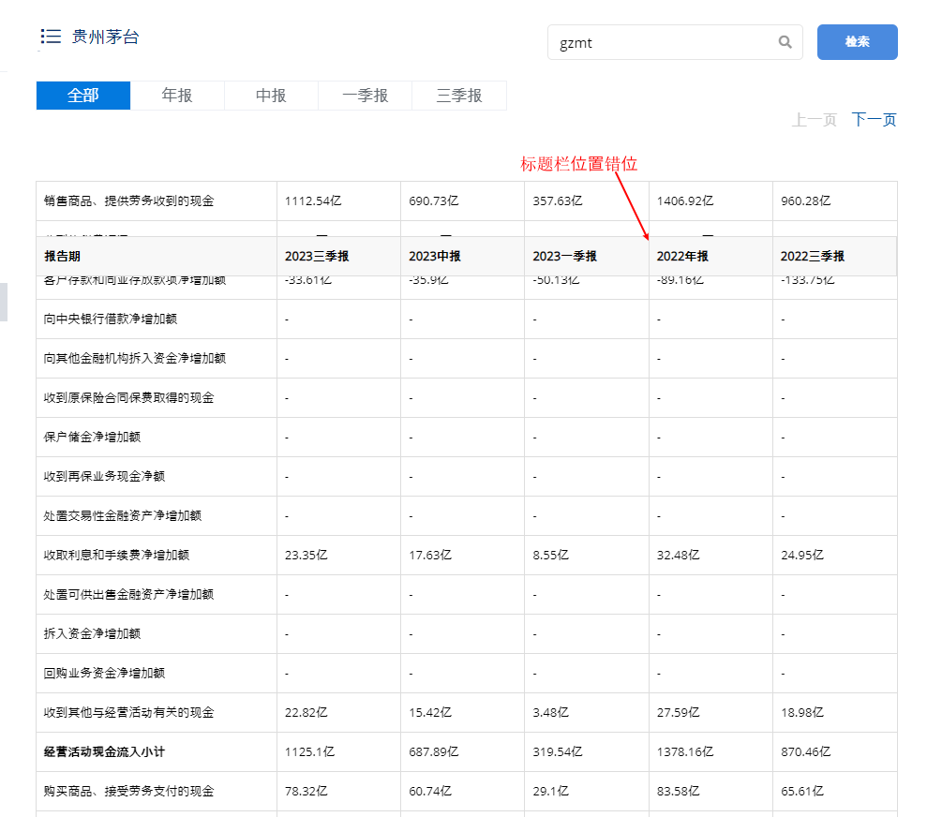
Task: Click the value 65.61亿
Action: [x=802, y=791]
